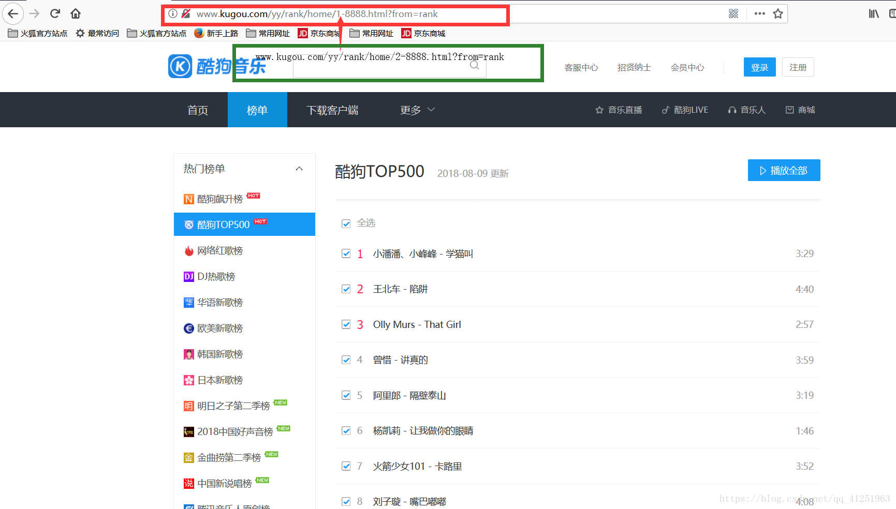Open the QR code icon in the address bar
Image resolution: width=896 pixels, height=509 pixels.
[x=733, y=14]
